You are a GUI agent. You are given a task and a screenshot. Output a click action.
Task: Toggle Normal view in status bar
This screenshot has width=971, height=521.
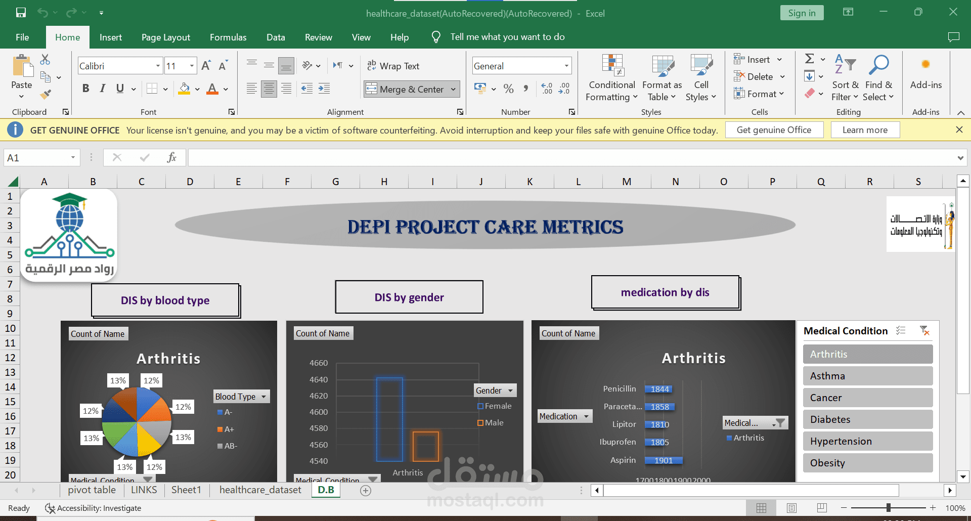761,508
